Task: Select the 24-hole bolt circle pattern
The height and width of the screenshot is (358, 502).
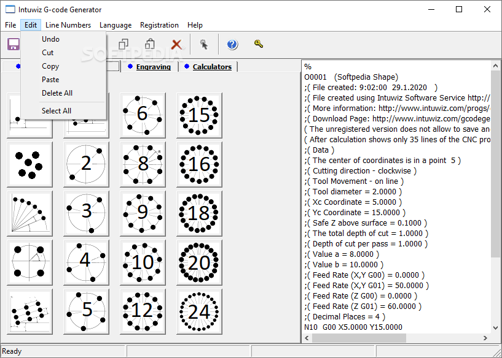Action: click(x=199, y=311)
